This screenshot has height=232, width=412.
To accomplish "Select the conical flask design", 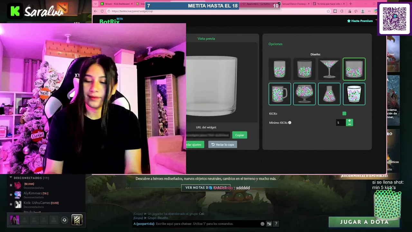I will click(329, 94).
